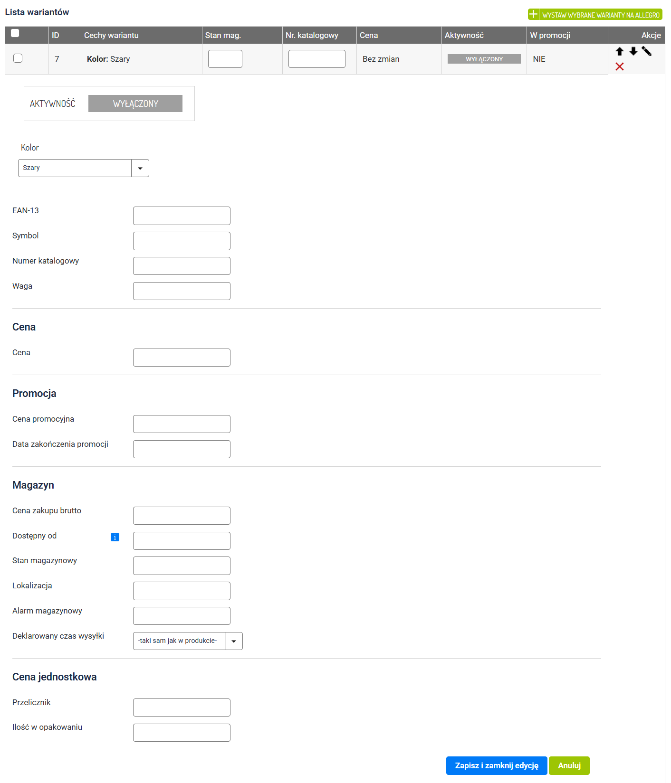Toggle the large Aktywność WYŁĄCZONY switch
The image size is (671, 783).
[135, 104]
